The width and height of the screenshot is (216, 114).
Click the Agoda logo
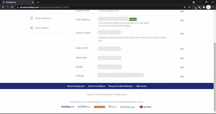click(112, 107)
